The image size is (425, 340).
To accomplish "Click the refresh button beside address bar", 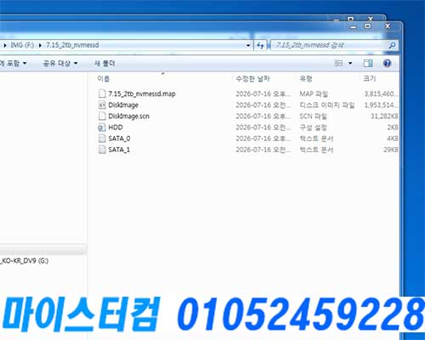I will pyautogui.click(x=260, y=45).
